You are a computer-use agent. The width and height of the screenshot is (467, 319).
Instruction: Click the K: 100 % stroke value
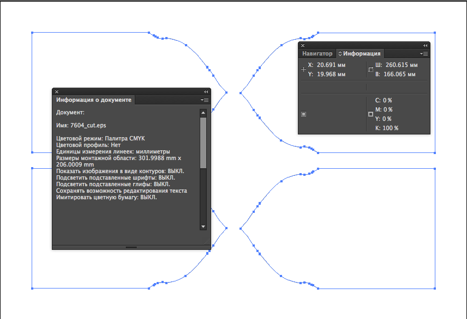[x=387, y=128]
